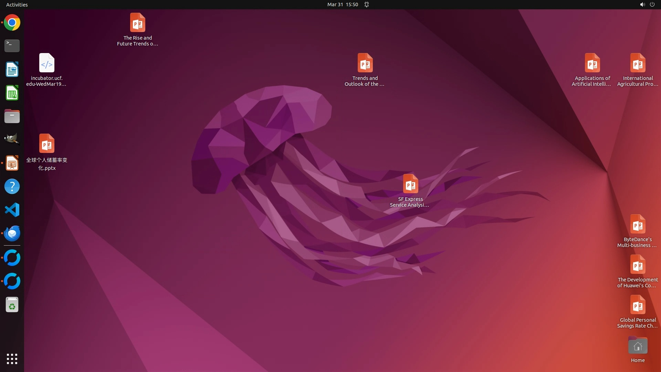Open the Files manager from the dock
The image size is (661, 372).
coord(12,116)
